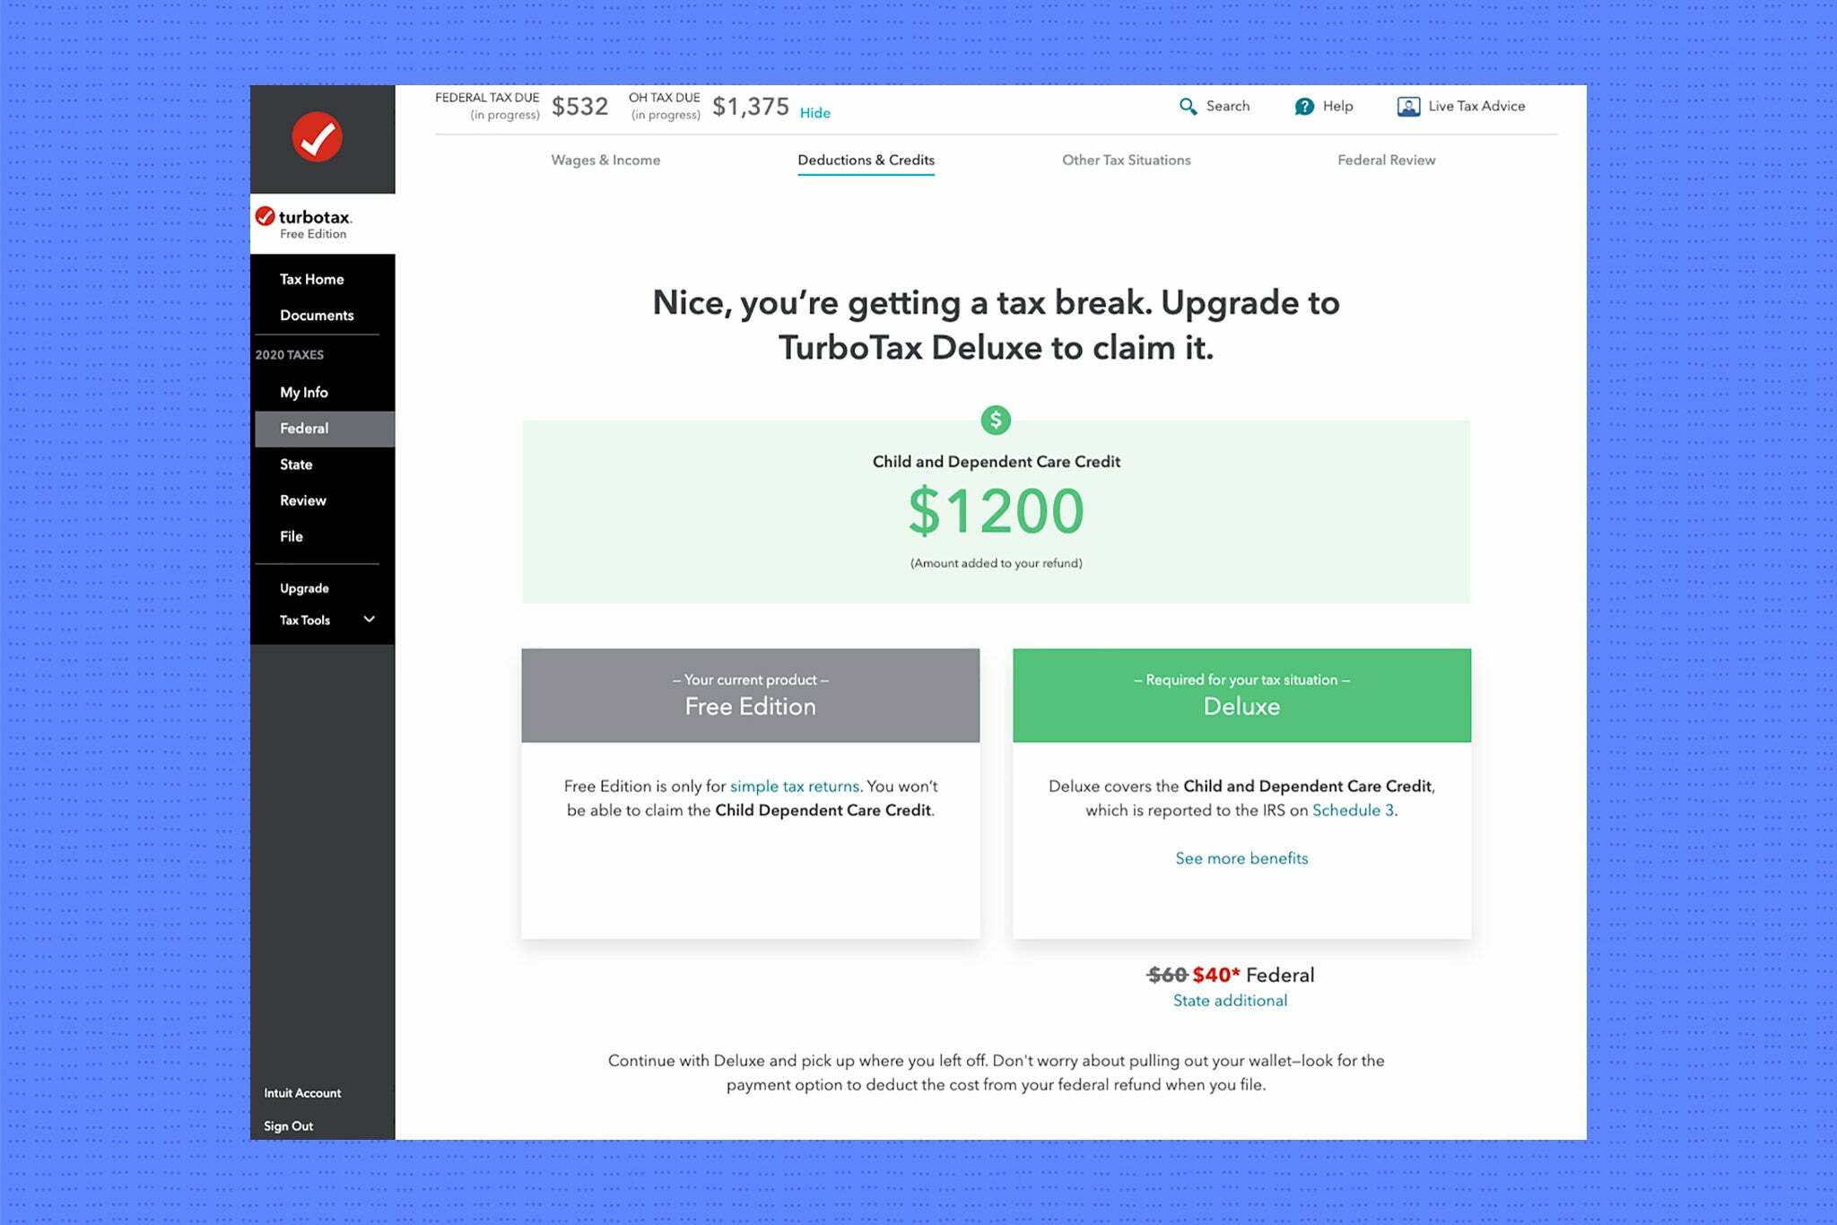
Task: Click the See more benefits link
Action: tap(1241, 858)
